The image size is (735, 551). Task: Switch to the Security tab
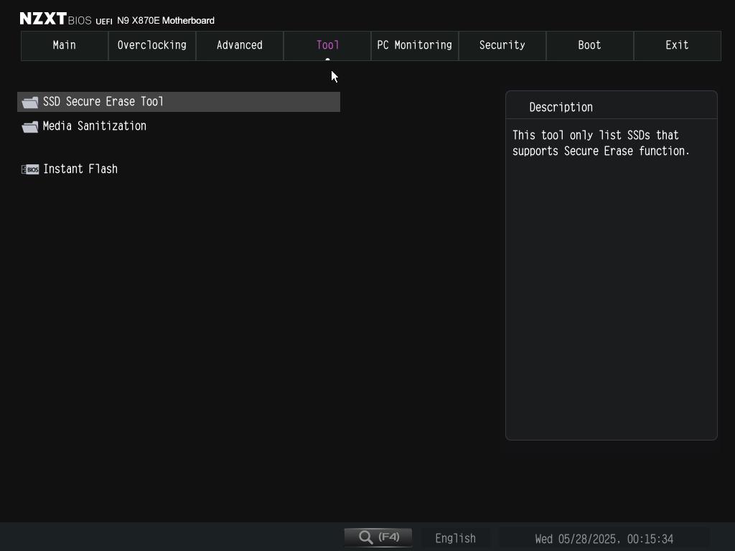click(502, 45)
